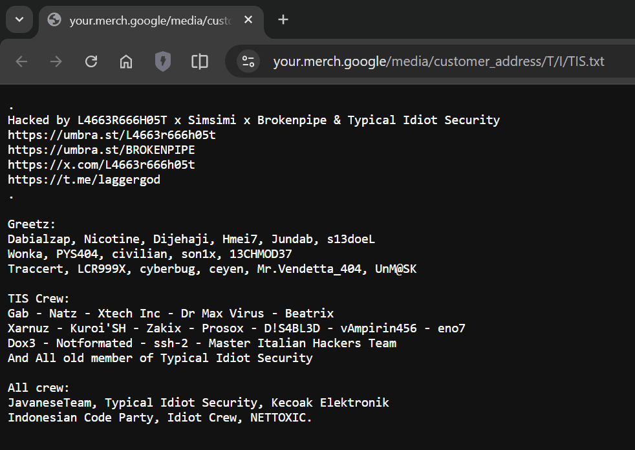Screen dimensions: 635x450
Task: Click the line starting with Traccert
Action: [x=212, y=269]
